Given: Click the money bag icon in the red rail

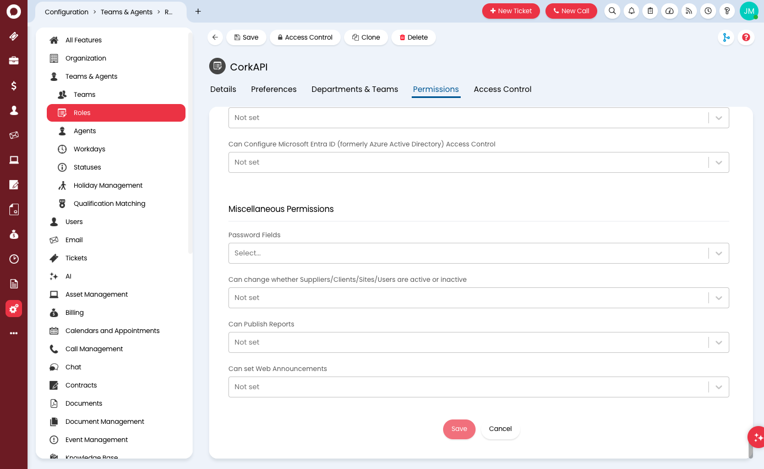Looking at the screenshot, I should point(14,234).
